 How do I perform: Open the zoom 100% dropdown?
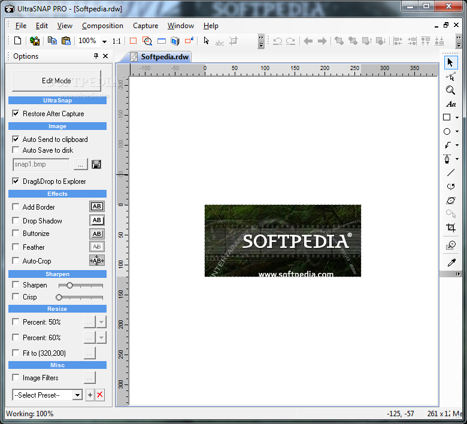point(104,41)
